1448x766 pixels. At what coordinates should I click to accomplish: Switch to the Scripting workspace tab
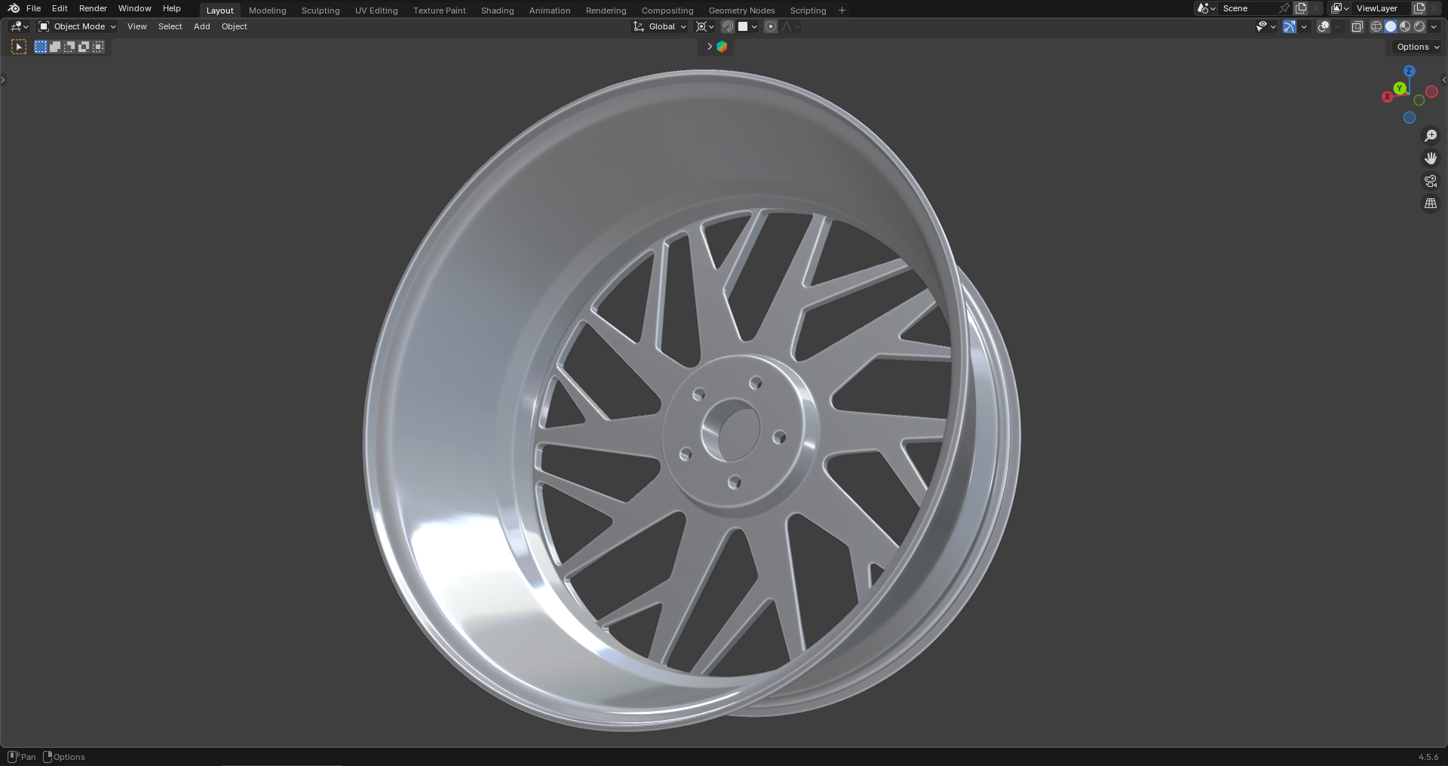click(x=808, y=11)
